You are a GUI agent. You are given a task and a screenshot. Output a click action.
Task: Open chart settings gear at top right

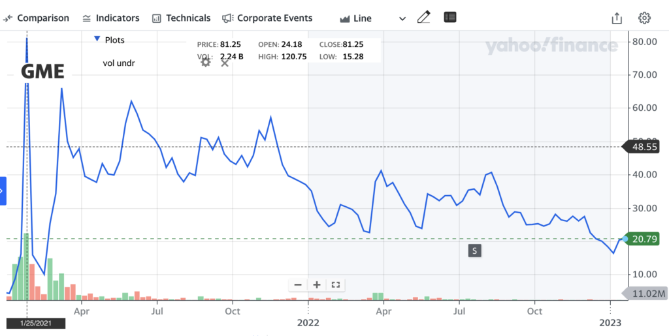coord(644,18)
